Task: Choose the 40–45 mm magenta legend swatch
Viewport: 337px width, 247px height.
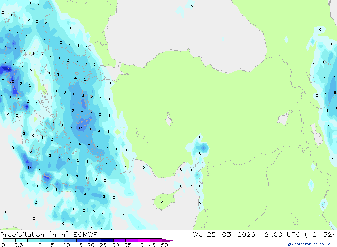Action: click(144, 240)
